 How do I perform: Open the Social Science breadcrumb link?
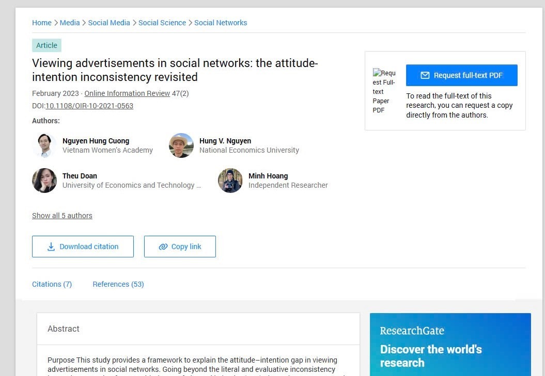162,23
